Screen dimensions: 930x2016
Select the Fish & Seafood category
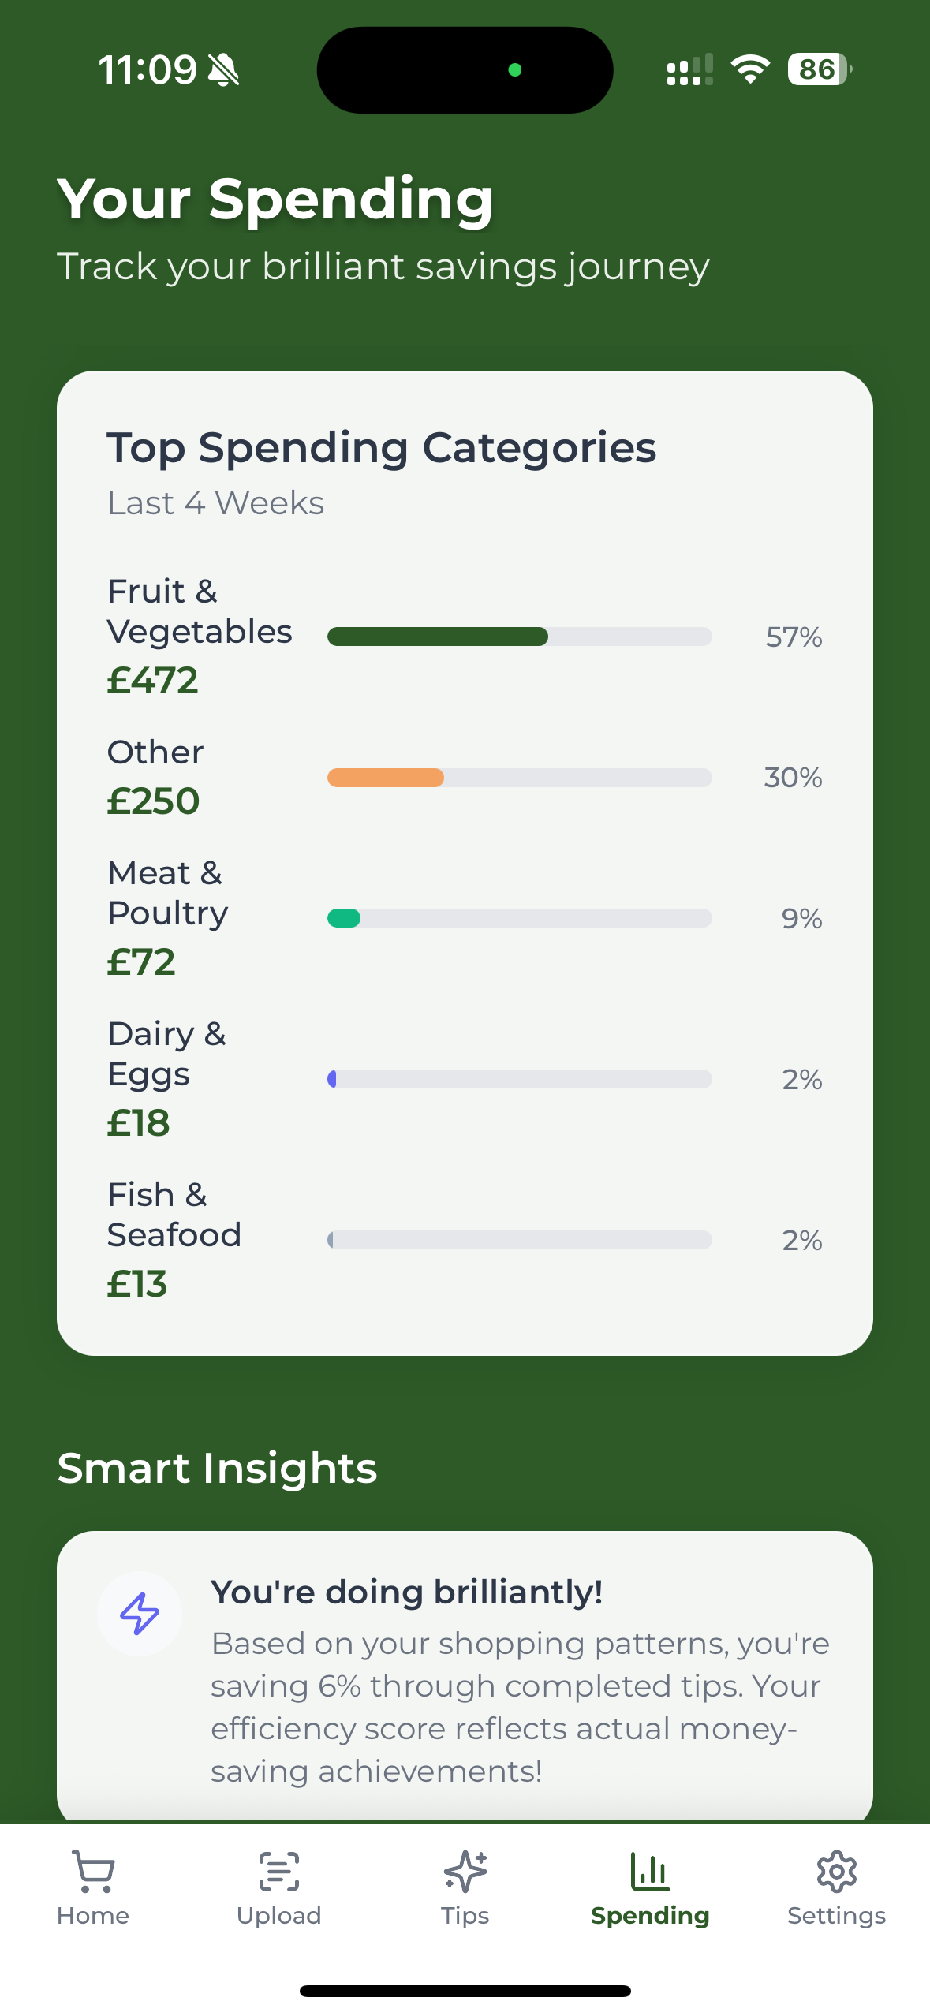[174, 1215]
